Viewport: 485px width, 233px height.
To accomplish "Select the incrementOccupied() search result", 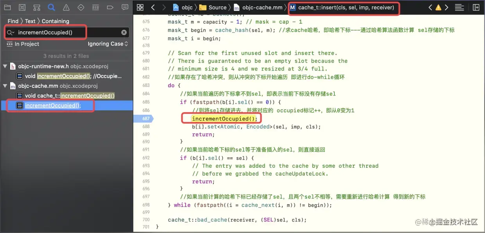I will click(x=51, y=105).
